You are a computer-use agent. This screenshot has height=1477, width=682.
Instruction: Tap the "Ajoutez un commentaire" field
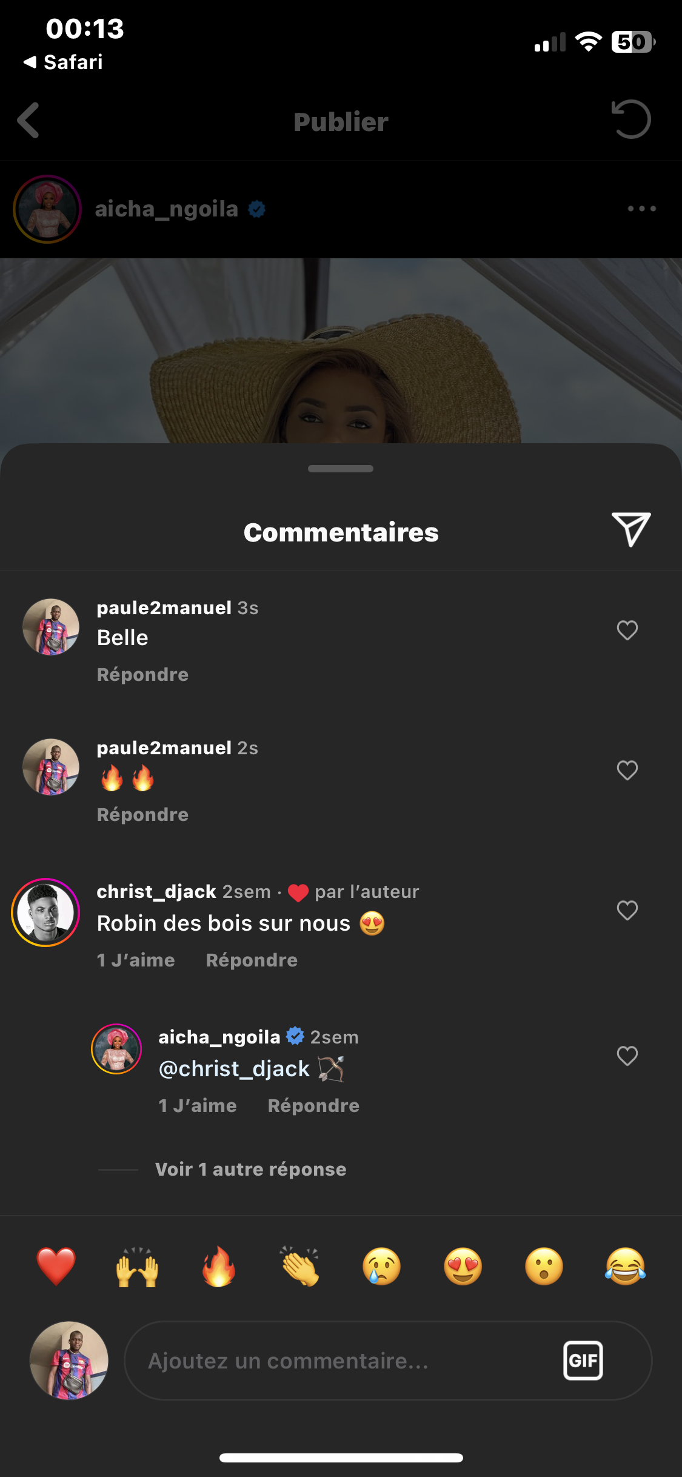click(x=339, y=1361)
